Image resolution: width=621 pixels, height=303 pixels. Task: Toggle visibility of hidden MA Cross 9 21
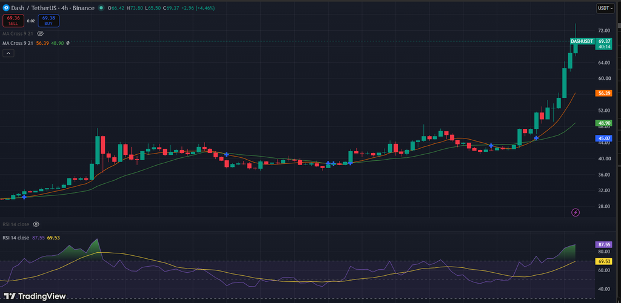tap(40, 34)
